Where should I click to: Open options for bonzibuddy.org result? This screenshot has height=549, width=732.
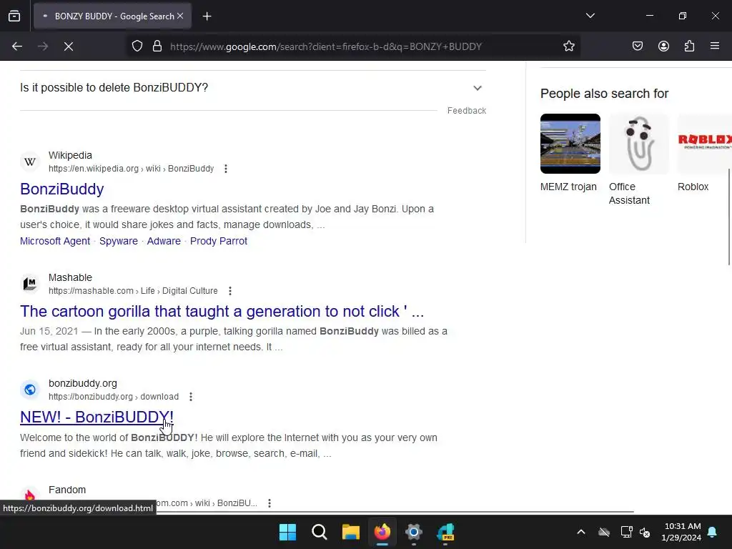(x=191, y=397)
